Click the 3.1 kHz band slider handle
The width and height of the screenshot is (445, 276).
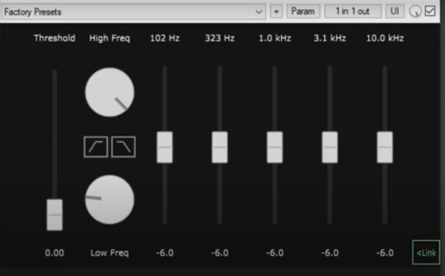(x=330, y=147)
